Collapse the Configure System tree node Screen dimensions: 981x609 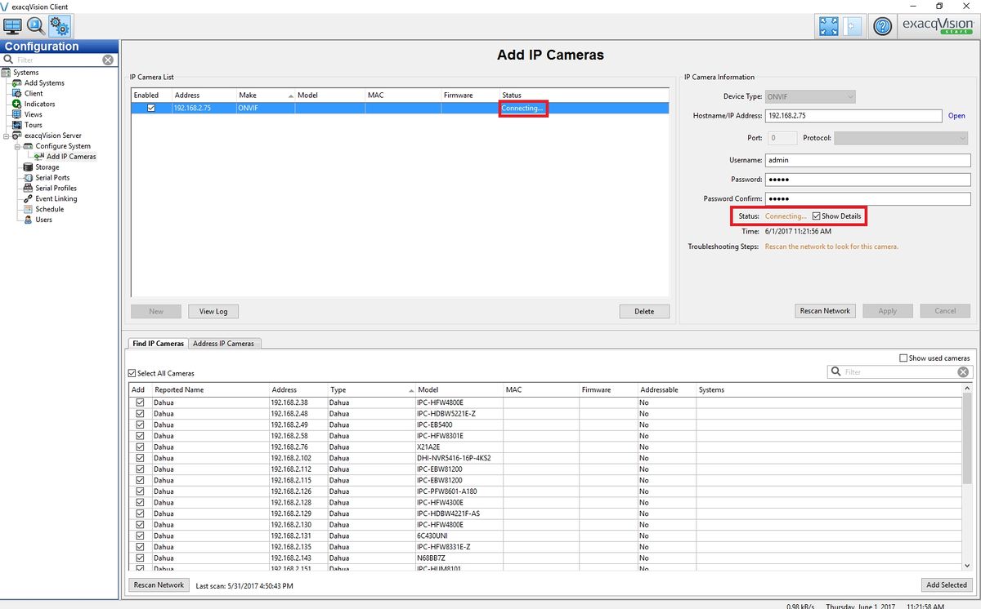tap(16, 146)
